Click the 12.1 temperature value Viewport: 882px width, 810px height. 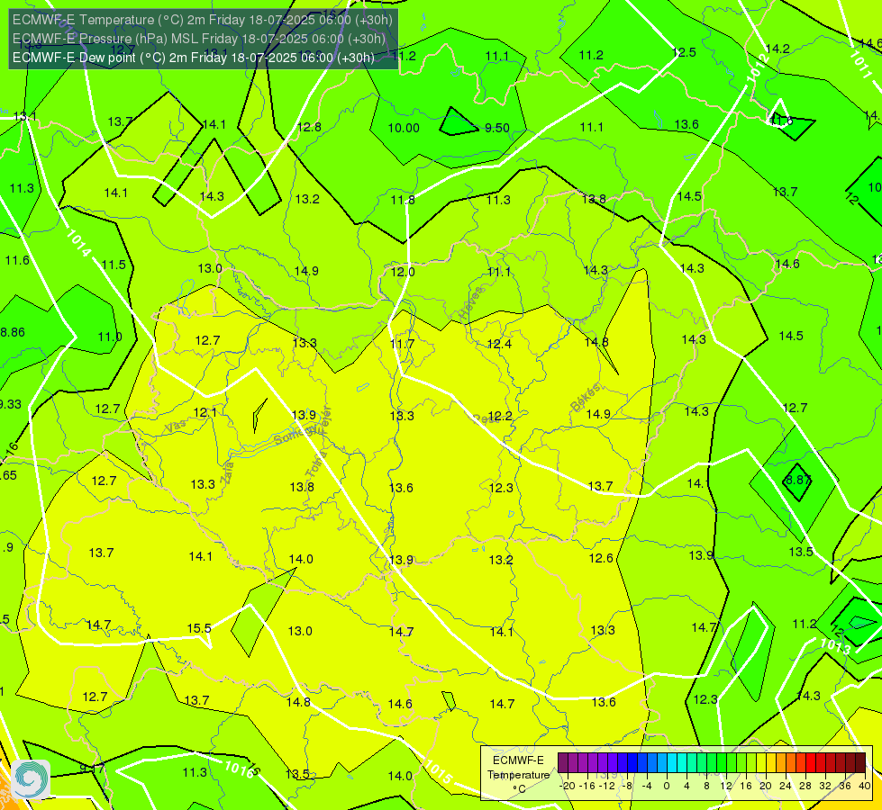[205, 412]
